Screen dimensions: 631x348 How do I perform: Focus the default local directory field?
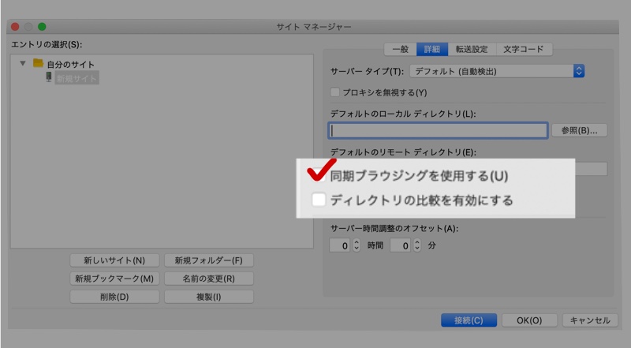[438, 130]
